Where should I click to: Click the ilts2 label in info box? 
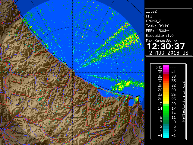pos(151,11)
